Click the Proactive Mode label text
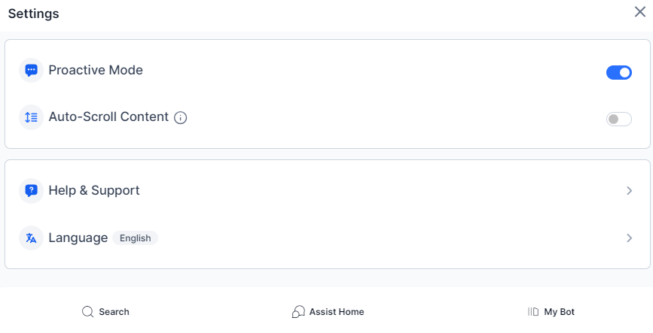This screenshot has width=653, height=333. (96, 71)
